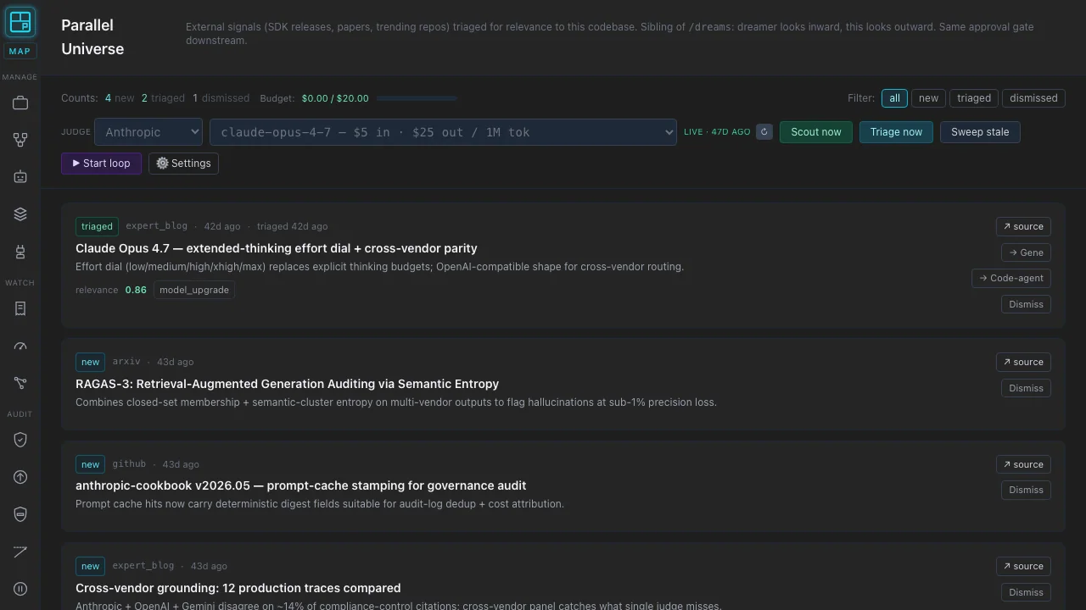Click the 'anthropic-cookbook v2026.05' card title
The image size is (1086, 610).
coord(300,485)
